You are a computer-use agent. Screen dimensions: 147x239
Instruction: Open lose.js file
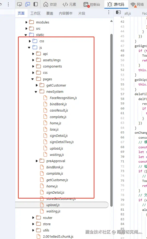pos(54,130)
